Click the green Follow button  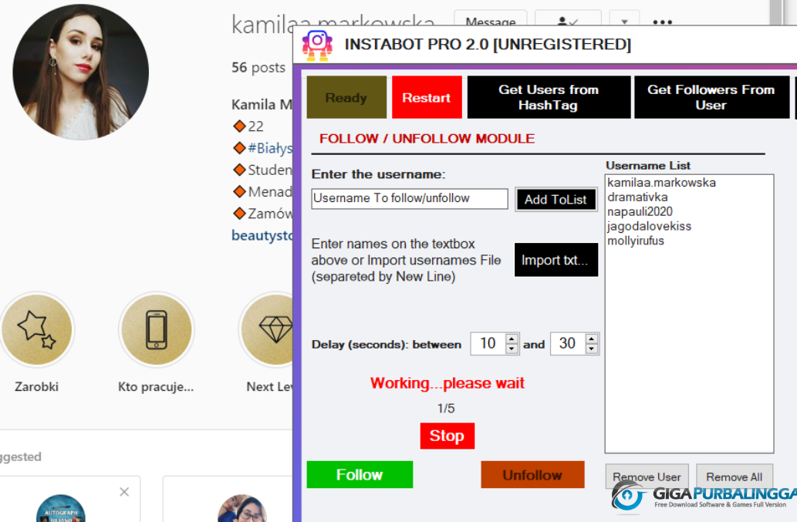[360, 475]
